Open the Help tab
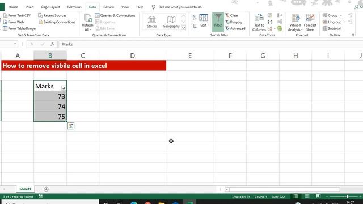The height and width of the screenshot is (204, 363). coord(140,7)
